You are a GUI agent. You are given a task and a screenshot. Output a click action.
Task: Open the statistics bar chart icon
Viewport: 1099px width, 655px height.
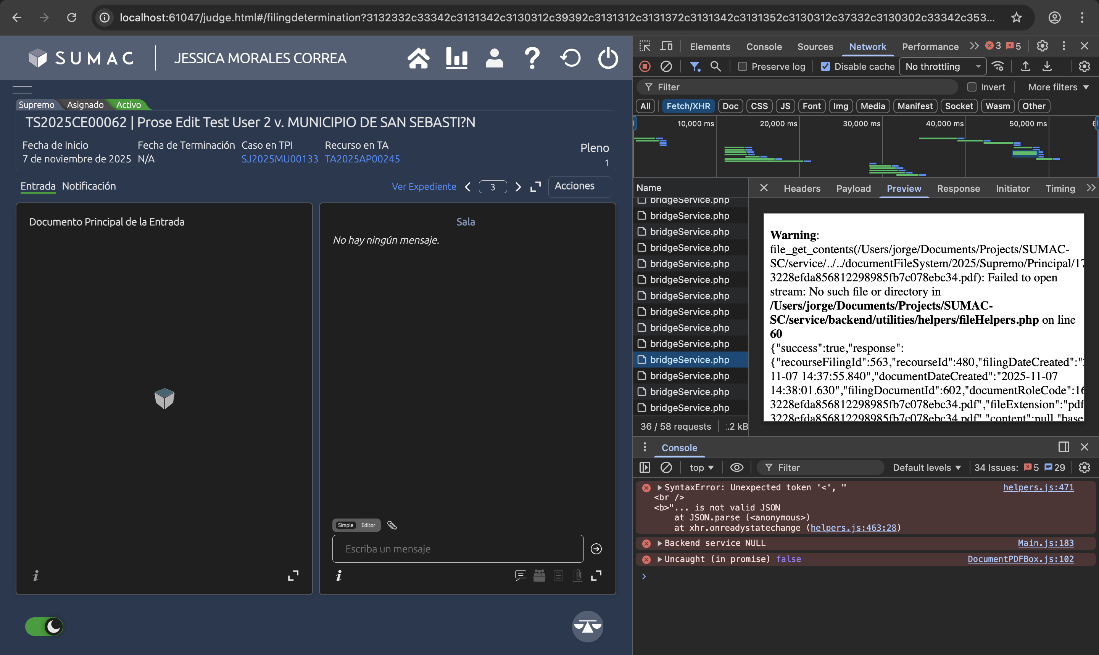(x=456, y=58)
